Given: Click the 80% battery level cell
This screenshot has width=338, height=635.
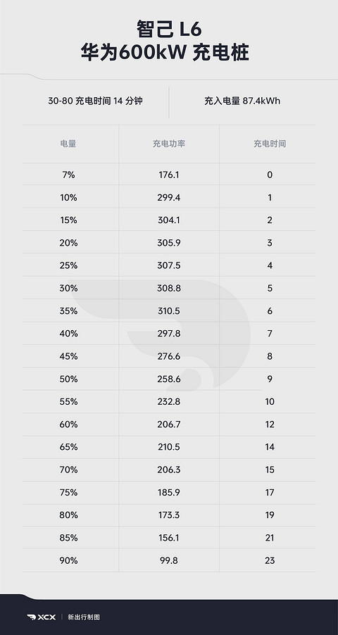Looking at the screenshot, I should click(68, 515).
